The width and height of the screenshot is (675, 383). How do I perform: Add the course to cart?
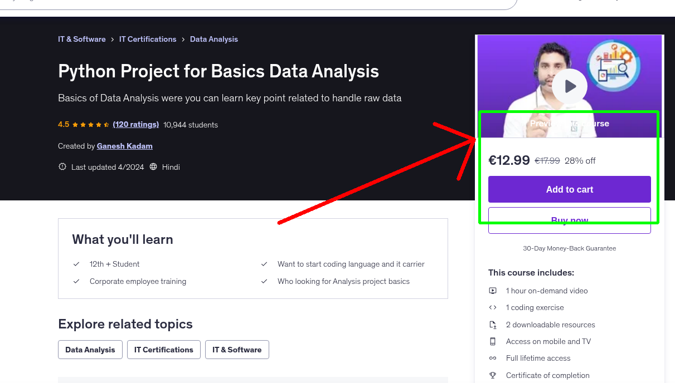[x=569, y=189]
